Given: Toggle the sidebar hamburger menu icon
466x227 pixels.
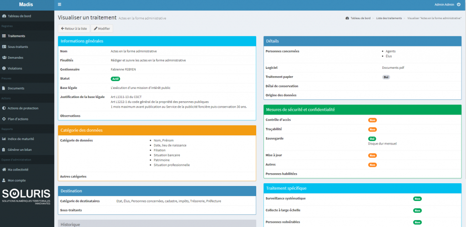Looking at the screenshot, I should (x=59, y=5).
